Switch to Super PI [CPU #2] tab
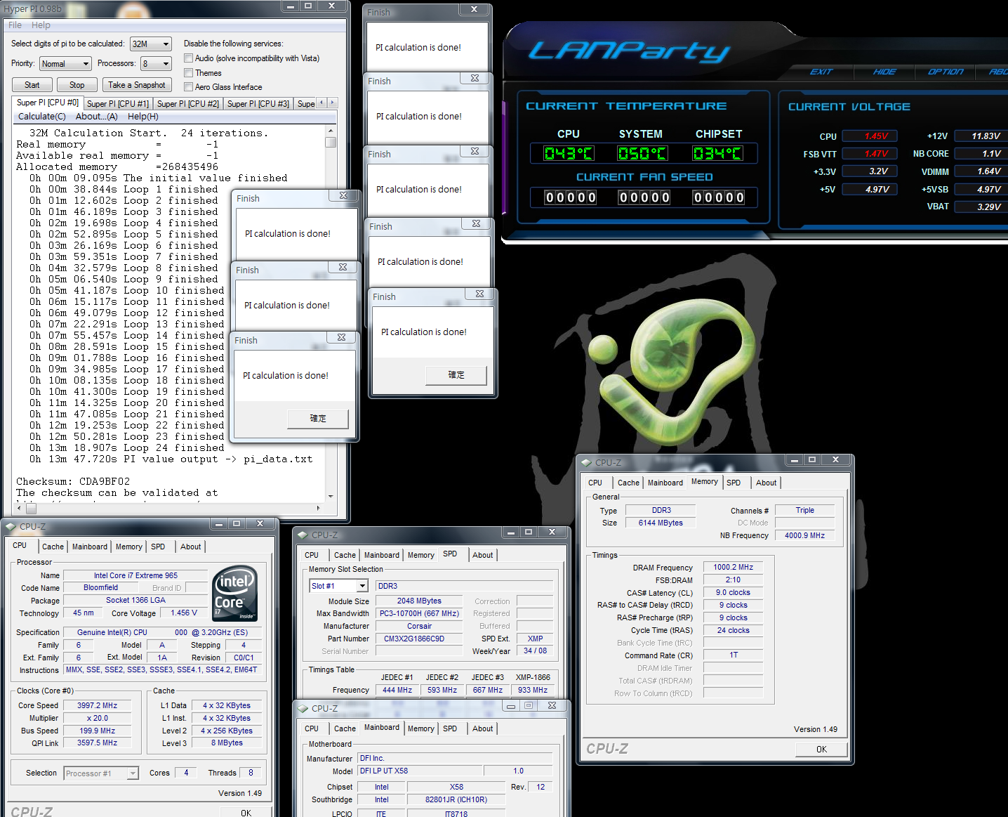 tap(187, 104)
